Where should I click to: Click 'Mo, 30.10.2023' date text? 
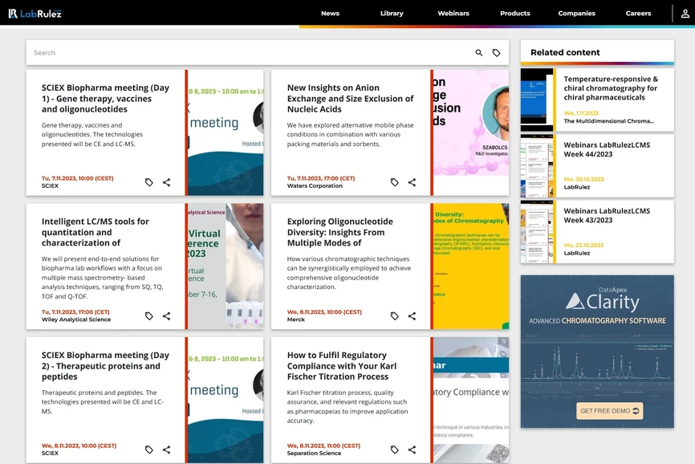(x=583, y=180)
